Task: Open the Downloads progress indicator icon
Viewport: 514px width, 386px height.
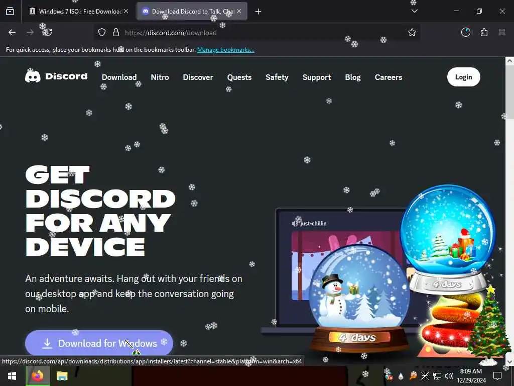Action: [466, 32]
